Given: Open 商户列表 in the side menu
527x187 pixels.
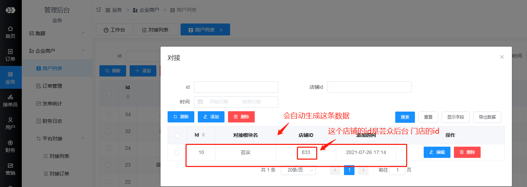Looking at the screenshot, I should point(57,68).
